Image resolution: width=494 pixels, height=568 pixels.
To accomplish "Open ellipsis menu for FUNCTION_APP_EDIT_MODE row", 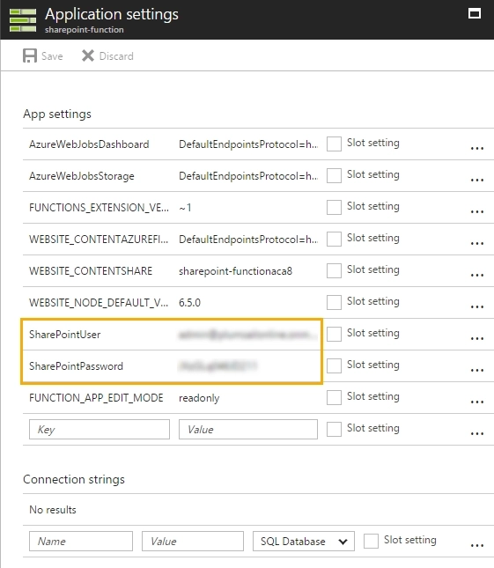I will (477, 402).
